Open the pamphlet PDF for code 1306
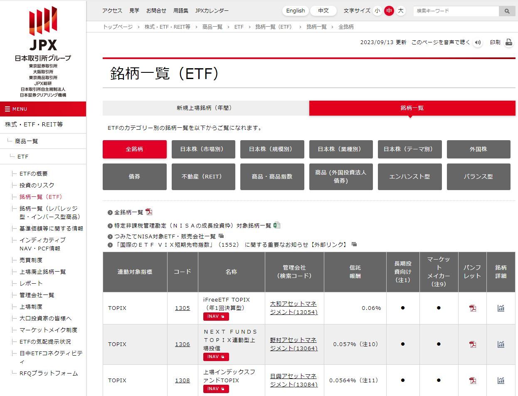This screenshot has height=396, width=518. [472, 344]
